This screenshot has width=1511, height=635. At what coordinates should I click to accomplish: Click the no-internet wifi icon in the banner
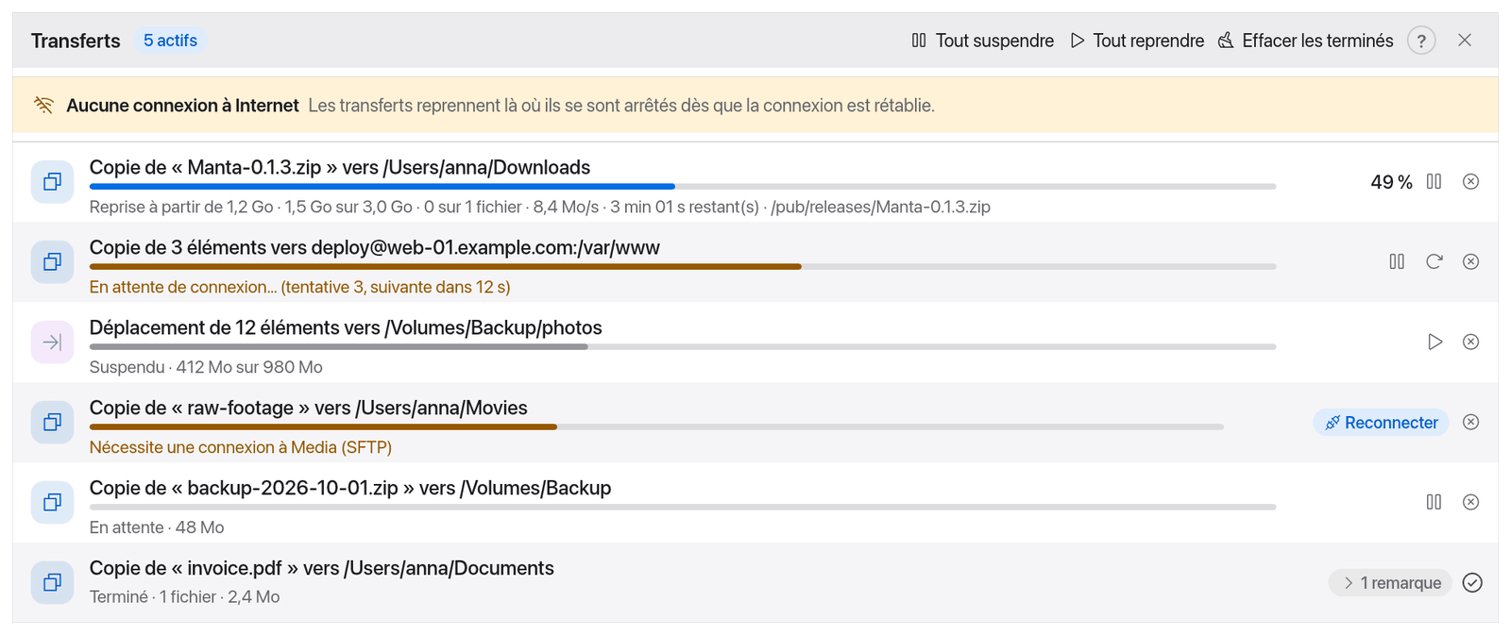43,106
